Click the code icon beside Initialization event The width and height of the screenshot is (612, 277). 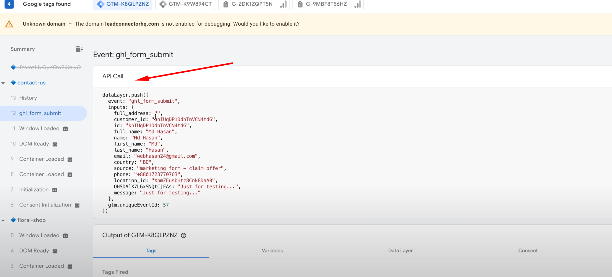(x=55, y=190)
